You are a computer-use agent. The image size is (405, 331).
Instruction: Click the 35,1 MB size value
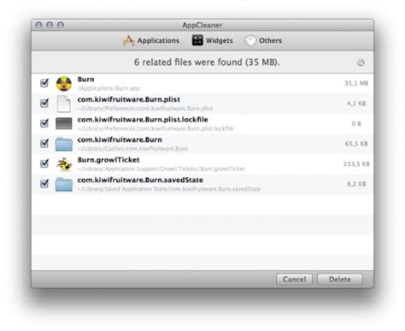pos(356,83)
